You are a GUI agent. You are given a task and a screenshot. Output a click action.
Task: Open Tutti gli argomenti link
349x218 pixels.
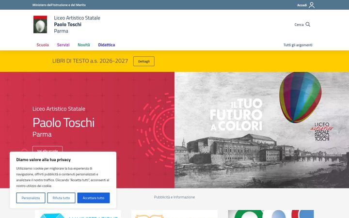pyautogui.click(x=298, y=45)
